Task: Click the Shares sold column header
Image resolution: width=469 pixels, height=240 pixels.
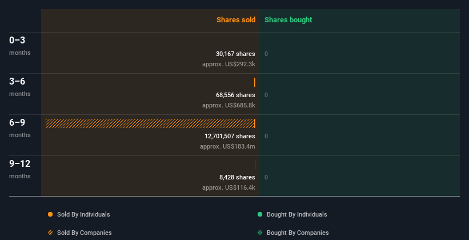Action: [x=236, y=20]
